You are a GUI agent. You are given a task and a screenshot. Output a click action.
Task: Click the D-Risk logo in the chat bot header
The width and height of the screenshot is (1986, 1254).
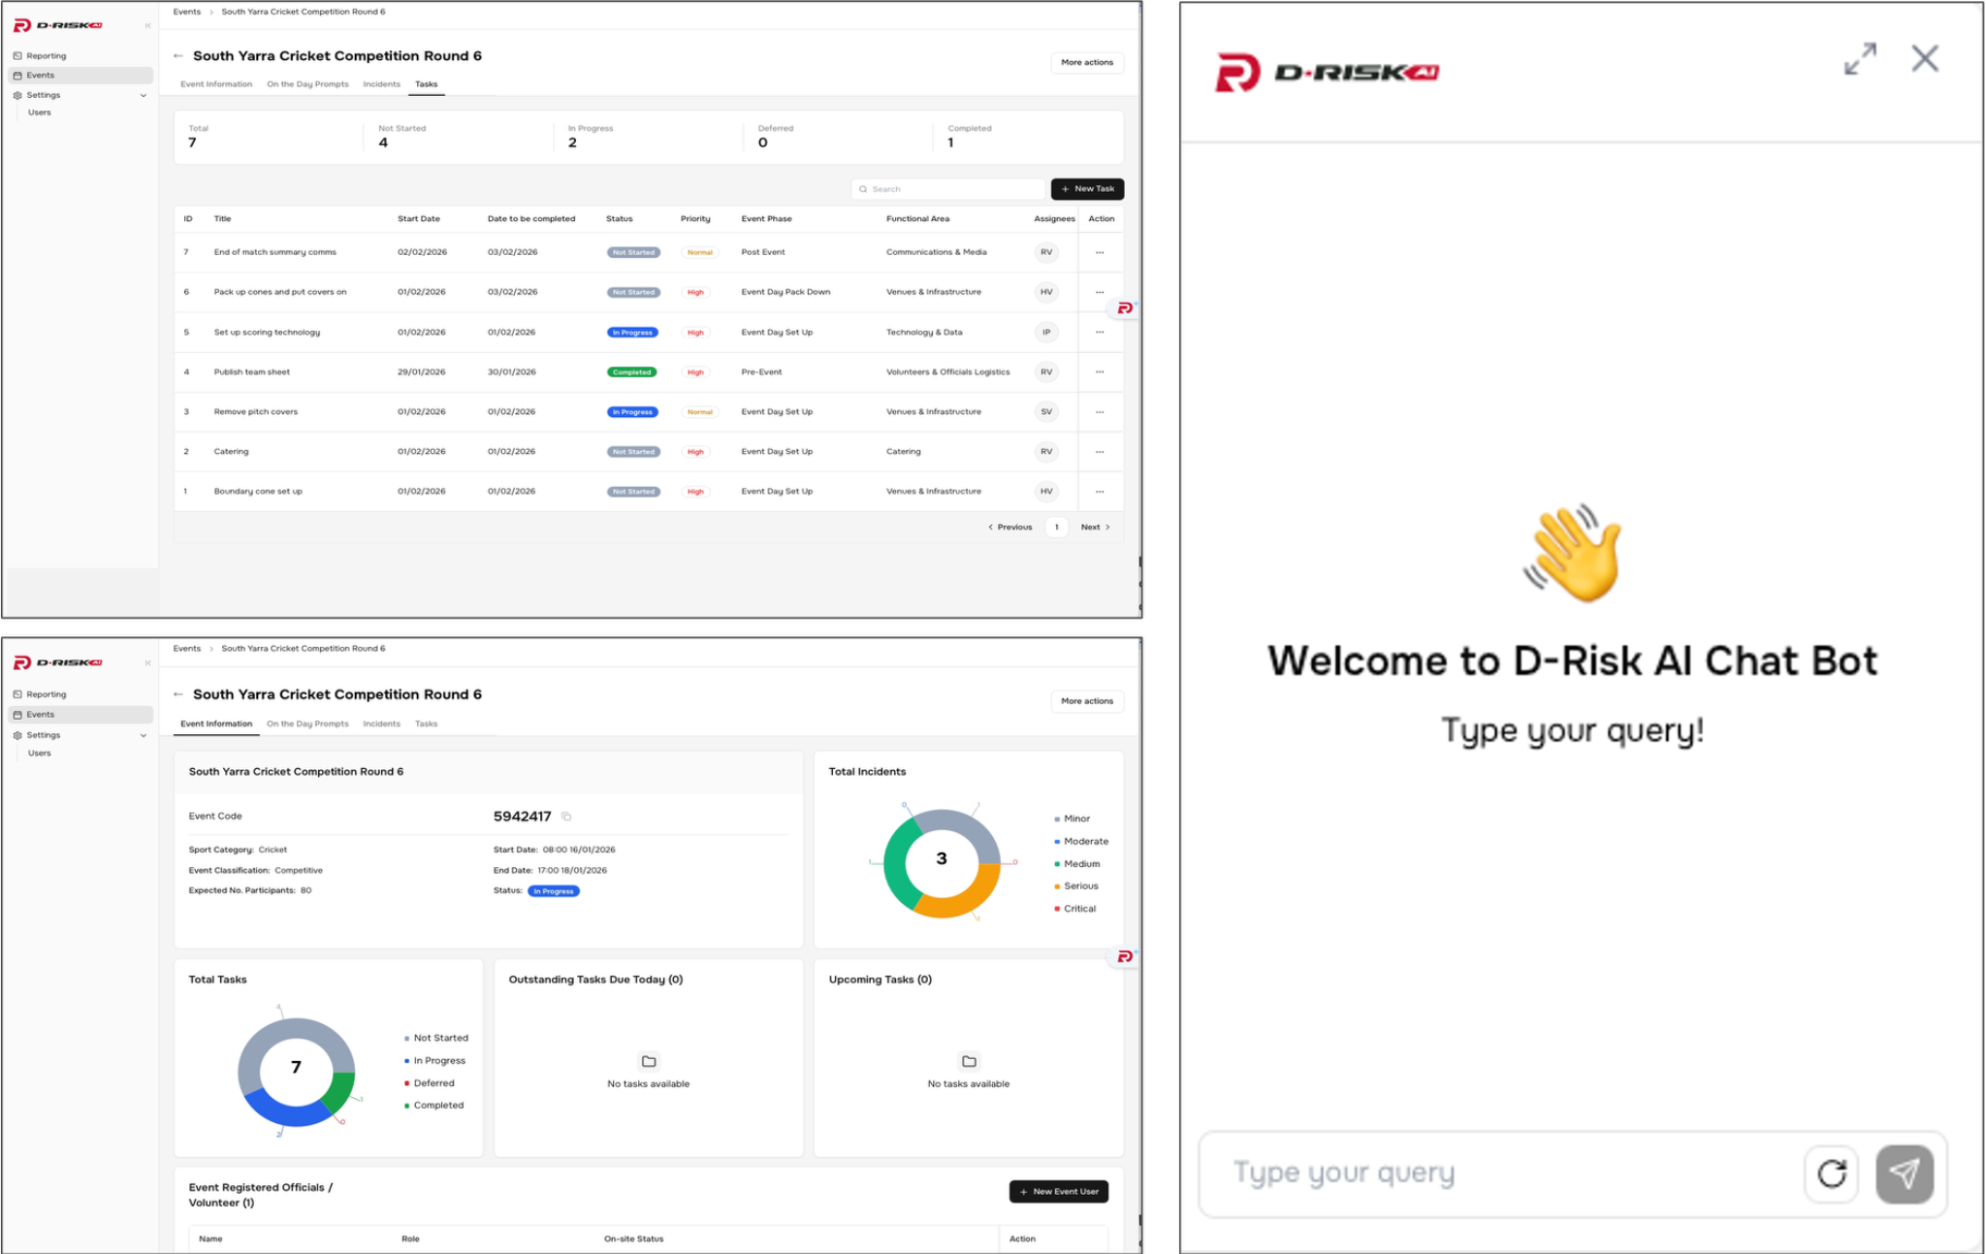(x=1328, y=72)
